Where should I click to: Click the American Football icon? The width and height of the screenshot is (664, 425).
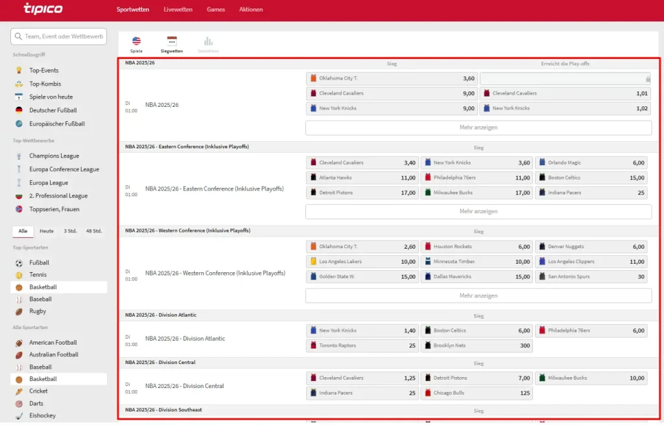(x=19, y=343)
